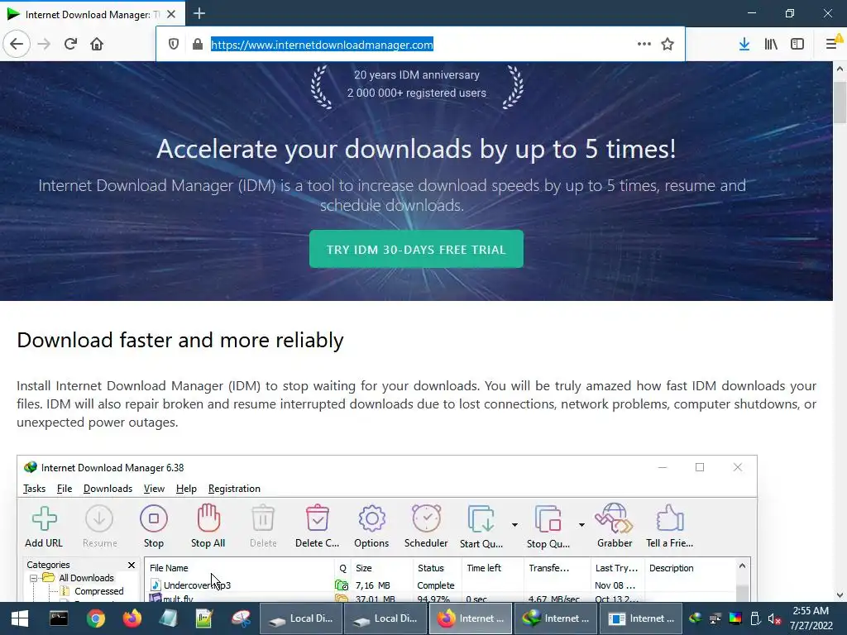The image size is (847, 635).
Task: Click Stop All hand icon
Action: click(x=208, y=527)
